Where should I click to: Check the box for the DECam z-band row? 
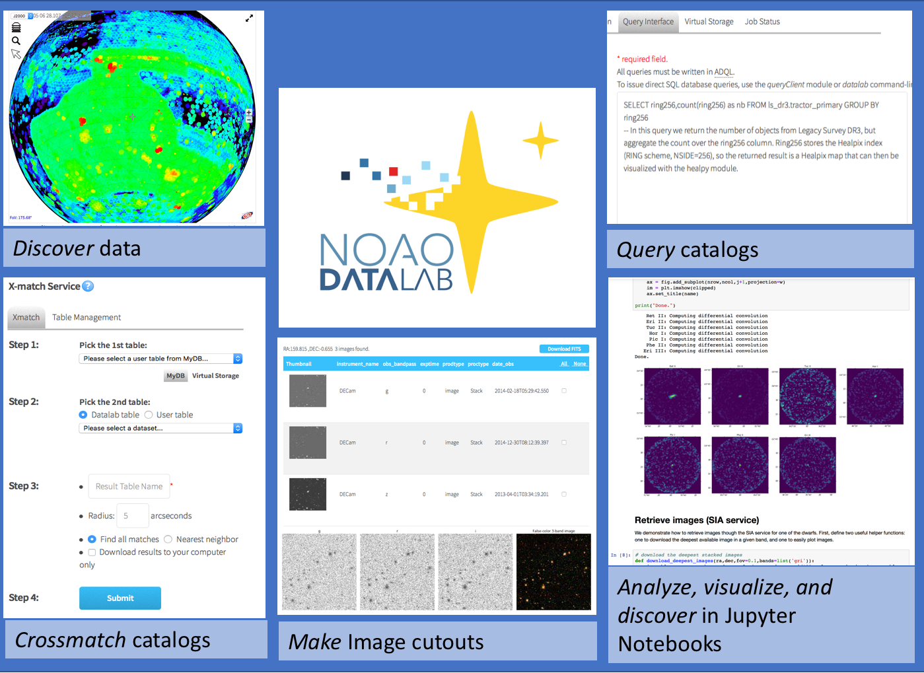point(564,494)
